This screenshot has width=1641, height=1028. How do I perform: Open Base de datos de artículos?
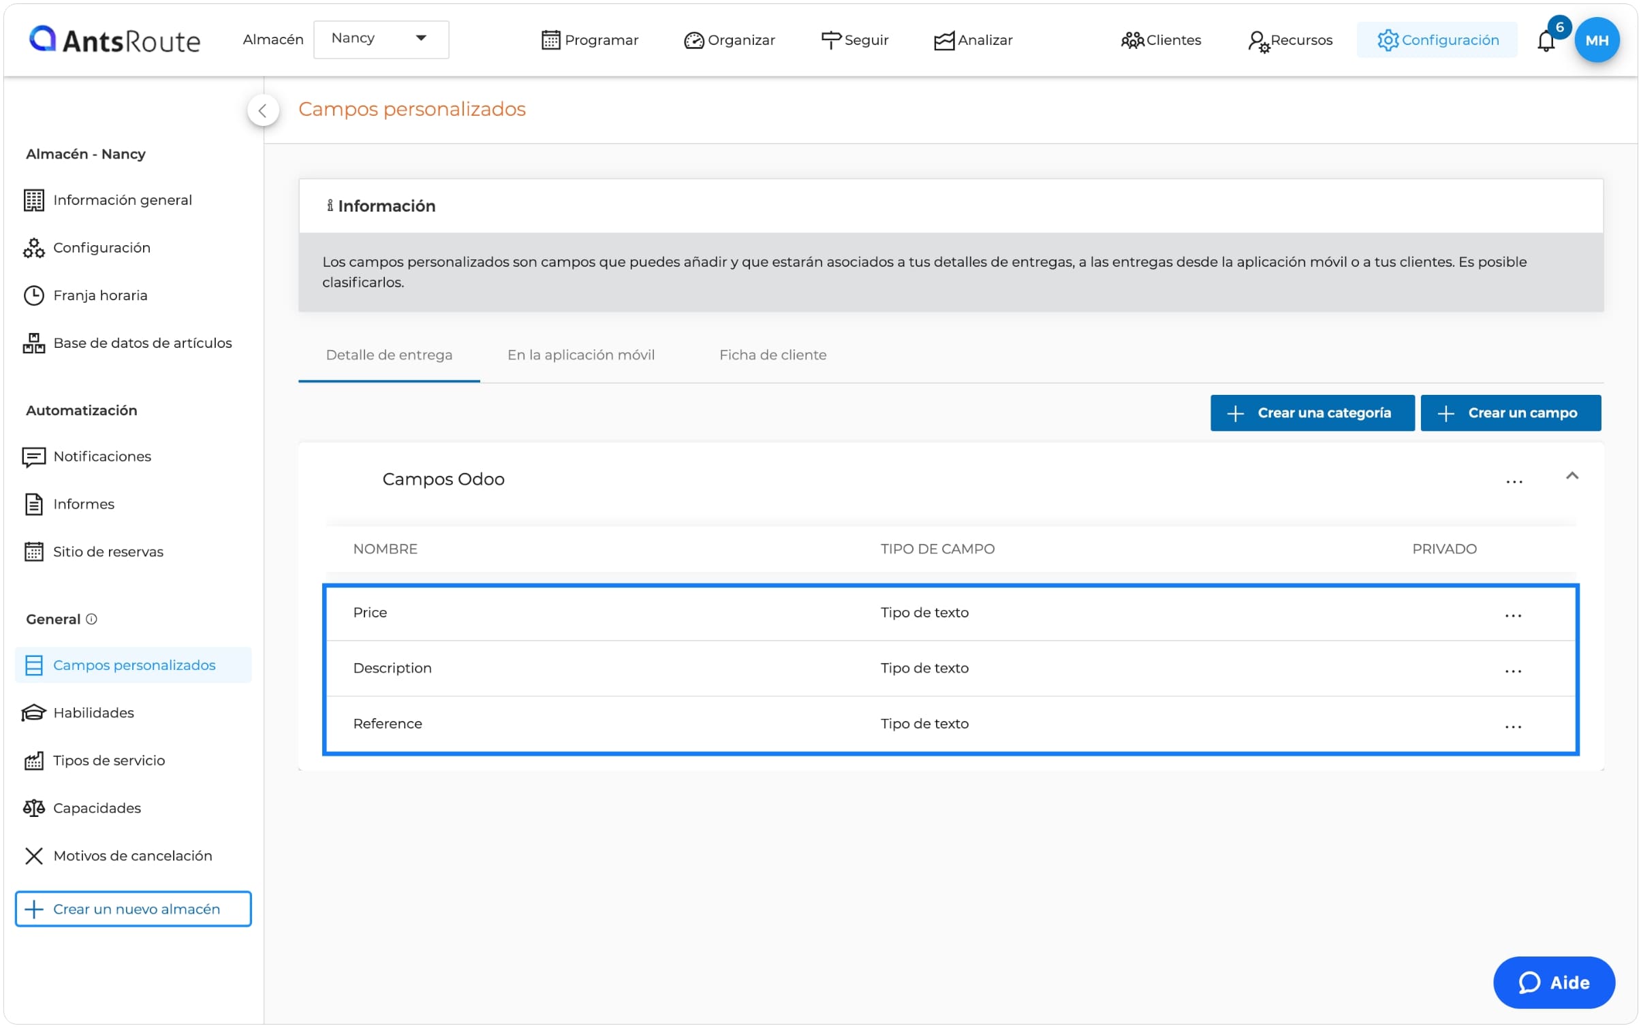[127, 343]
